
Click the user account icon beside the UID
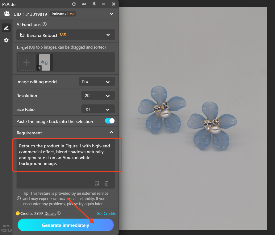(6, 14)
